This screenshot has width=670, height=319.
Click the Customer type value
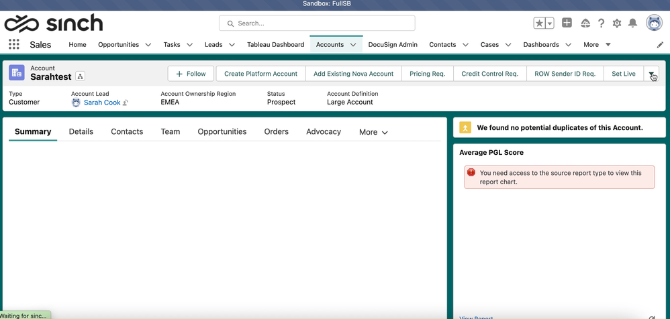point(24,103)
